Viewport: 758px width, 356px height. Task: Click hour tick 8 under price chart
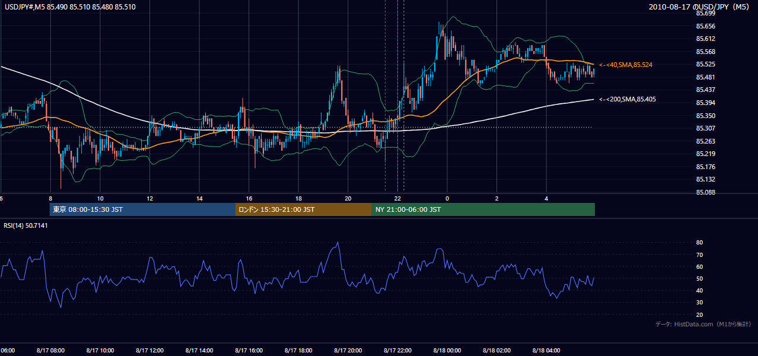(x=50, y=199)
